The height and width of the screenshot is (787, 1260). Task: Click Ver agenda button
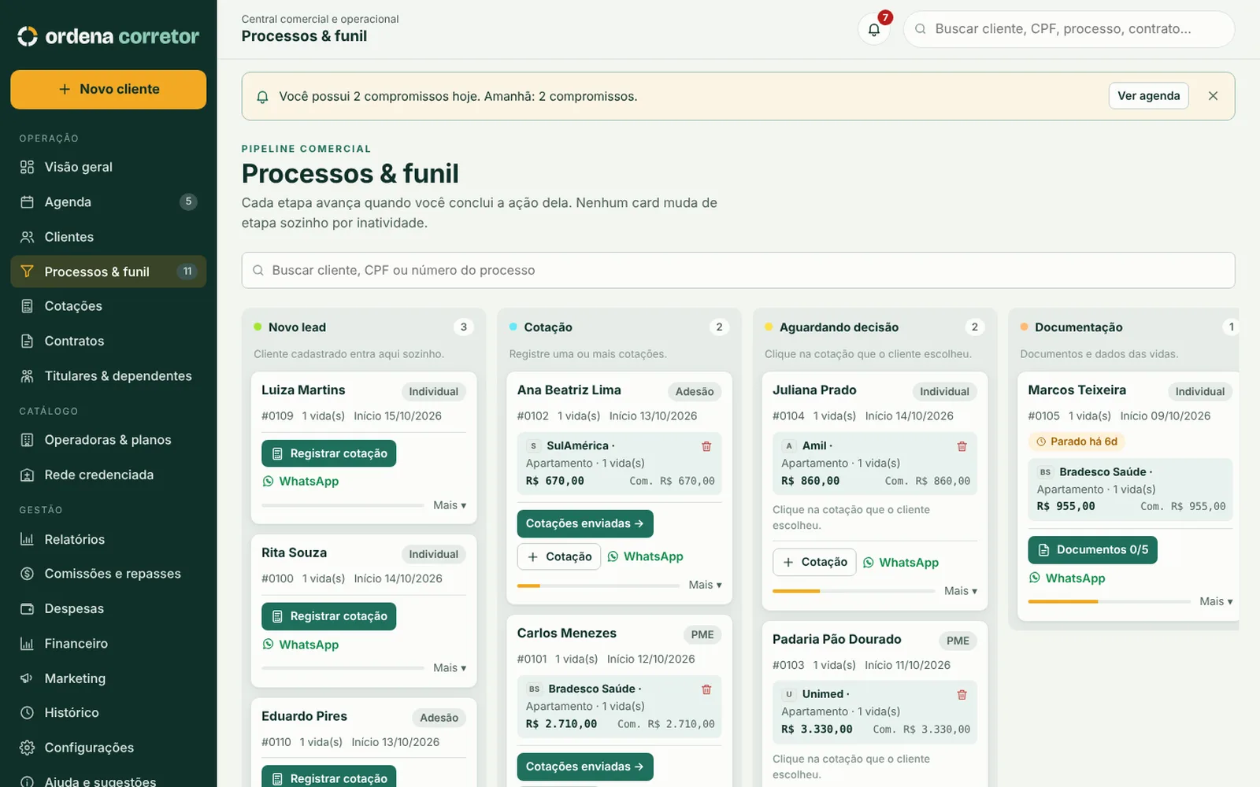coord(1148,96)
